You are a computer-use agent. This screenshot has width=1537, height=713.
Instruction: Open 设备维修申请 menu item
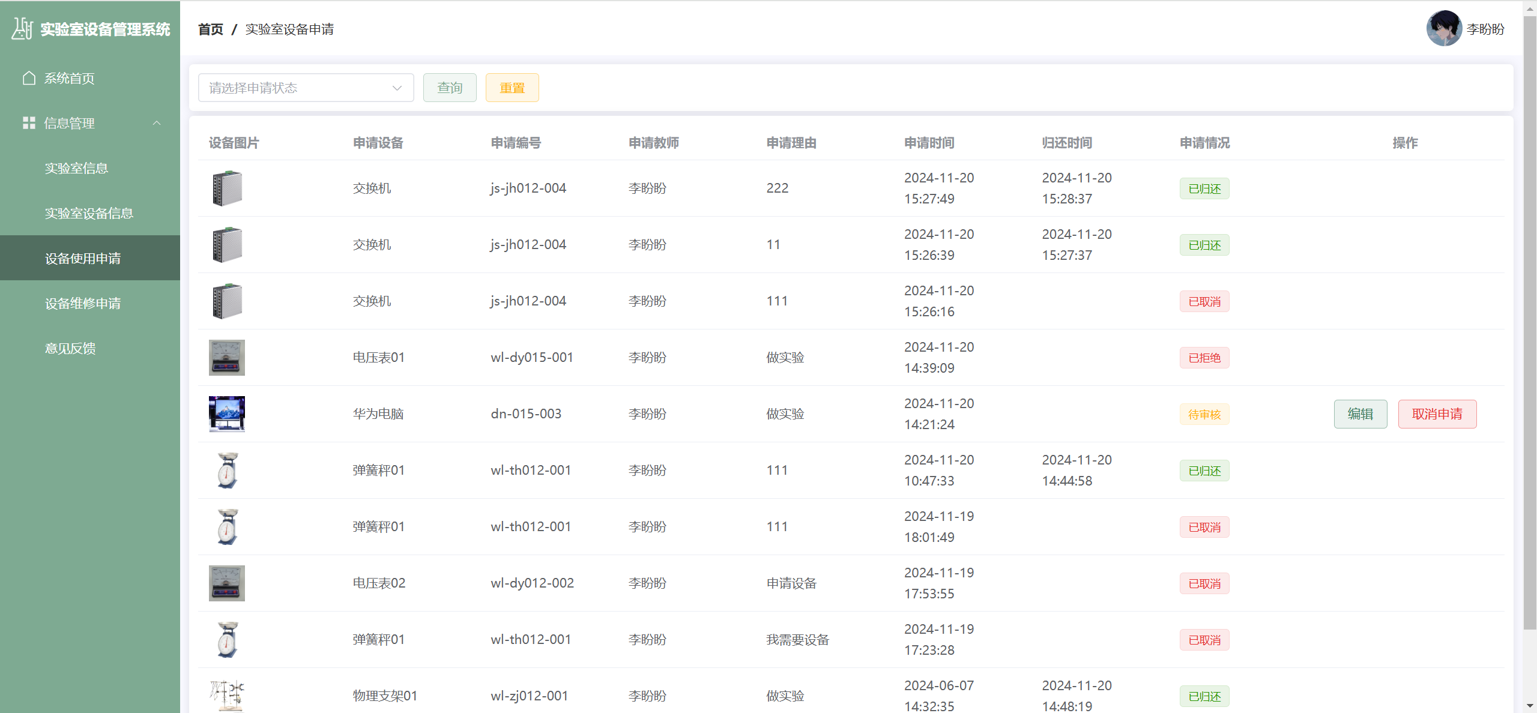pyautogui.click(x=83, y=304)
